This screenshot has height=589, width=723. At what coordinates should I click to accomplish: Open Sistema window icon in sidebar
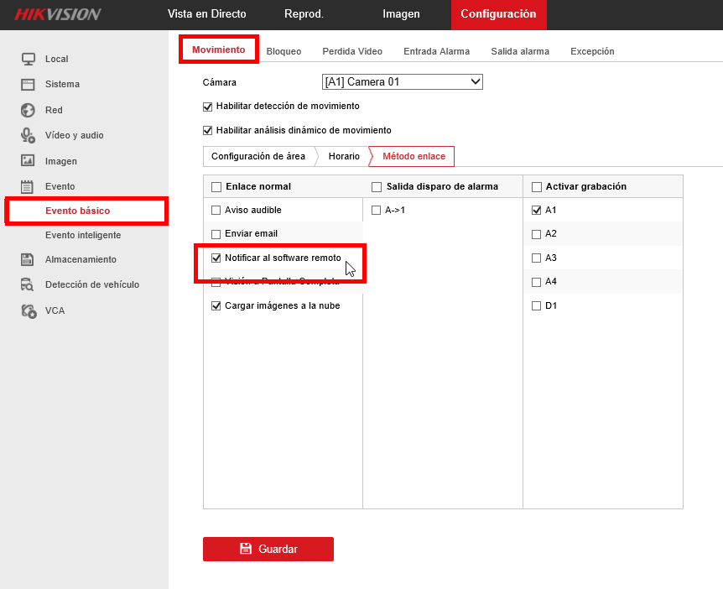28,85
